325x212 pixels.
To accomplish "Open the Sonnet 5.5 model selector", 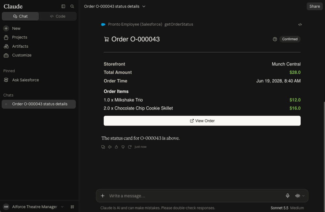I will (x=279, y=208).
